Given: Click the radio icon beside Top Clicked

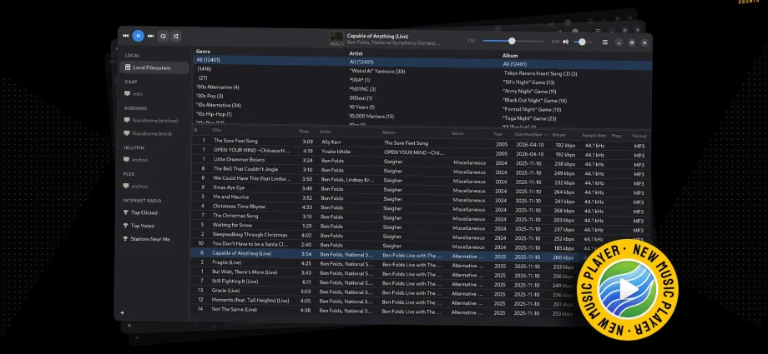Looking at the screenshot, I should 125,212.
